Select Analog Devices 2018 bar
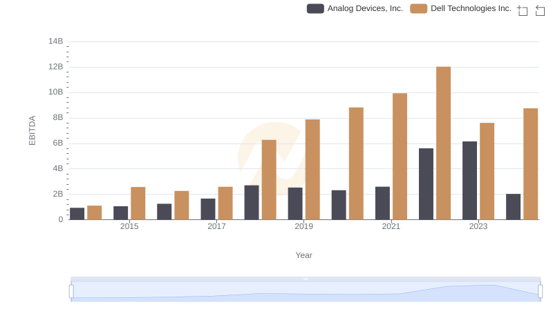 [252, 202]
